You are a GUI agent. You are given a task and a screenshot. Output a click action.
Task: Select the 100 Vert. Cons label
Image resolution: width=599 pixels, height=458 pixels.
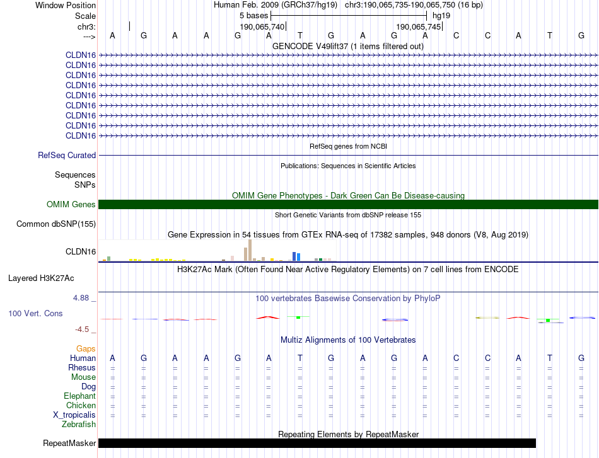click(35, 313)
